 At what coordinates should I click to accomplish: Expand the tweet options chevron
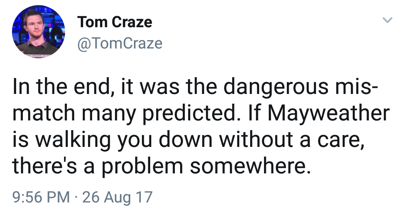[387, 20]
